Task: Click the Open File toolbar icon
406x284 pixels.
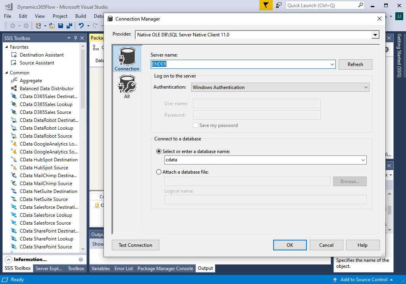Action: (52, 26)
